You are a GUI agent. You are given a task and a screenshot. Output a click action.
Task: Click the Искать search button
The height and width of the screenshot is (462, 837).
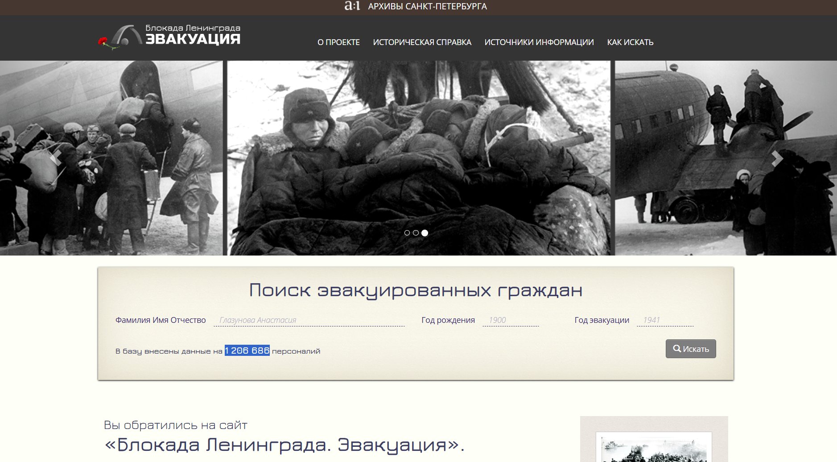coord(691,349)
